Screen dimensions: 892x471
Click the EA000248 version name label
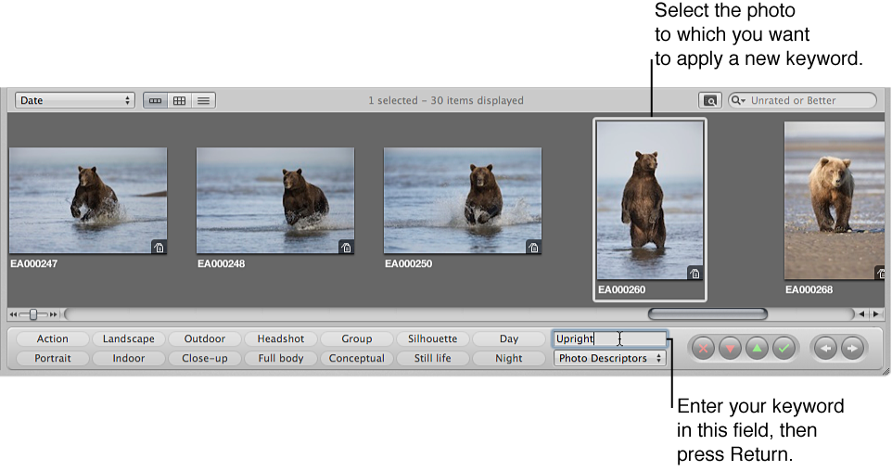221,264
